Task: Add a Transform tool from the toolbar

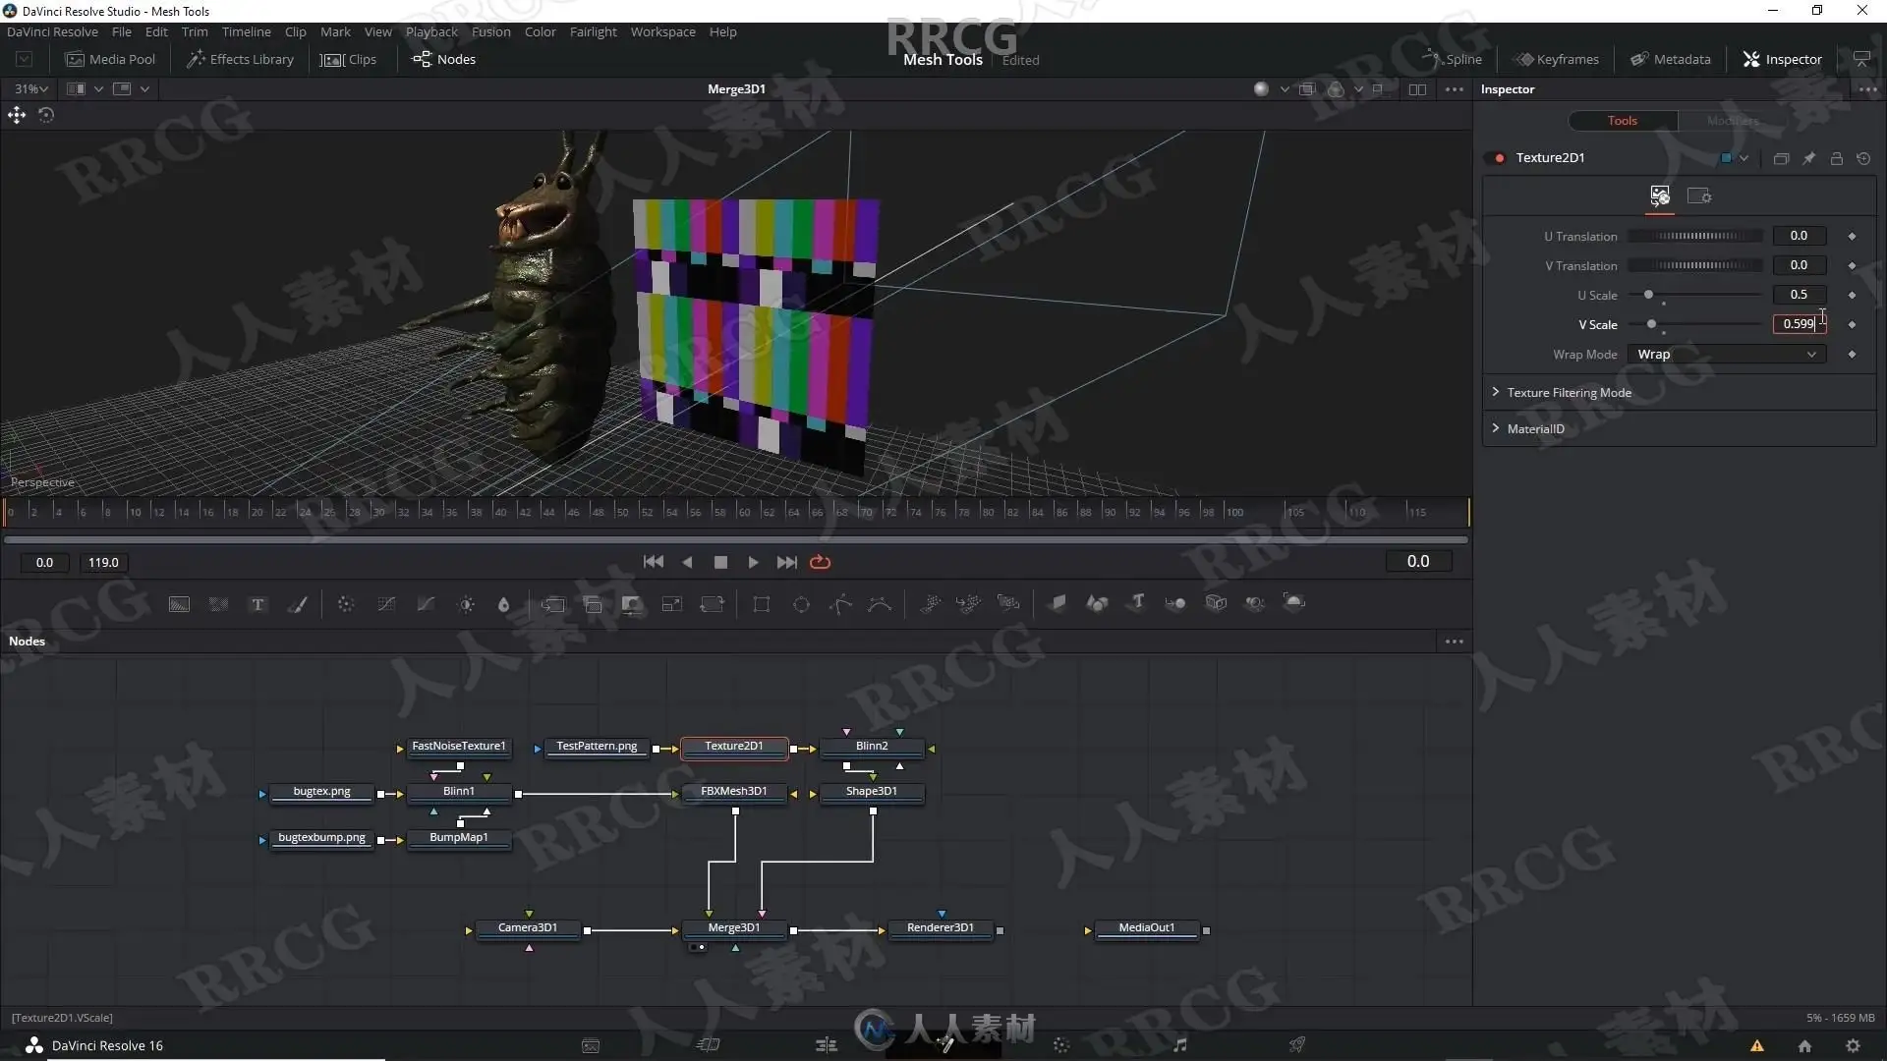Action: coord(712,604)
